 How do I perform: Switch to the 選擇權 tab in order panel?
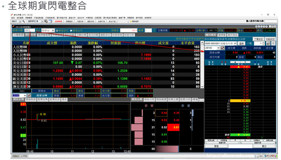click(222, 35)
